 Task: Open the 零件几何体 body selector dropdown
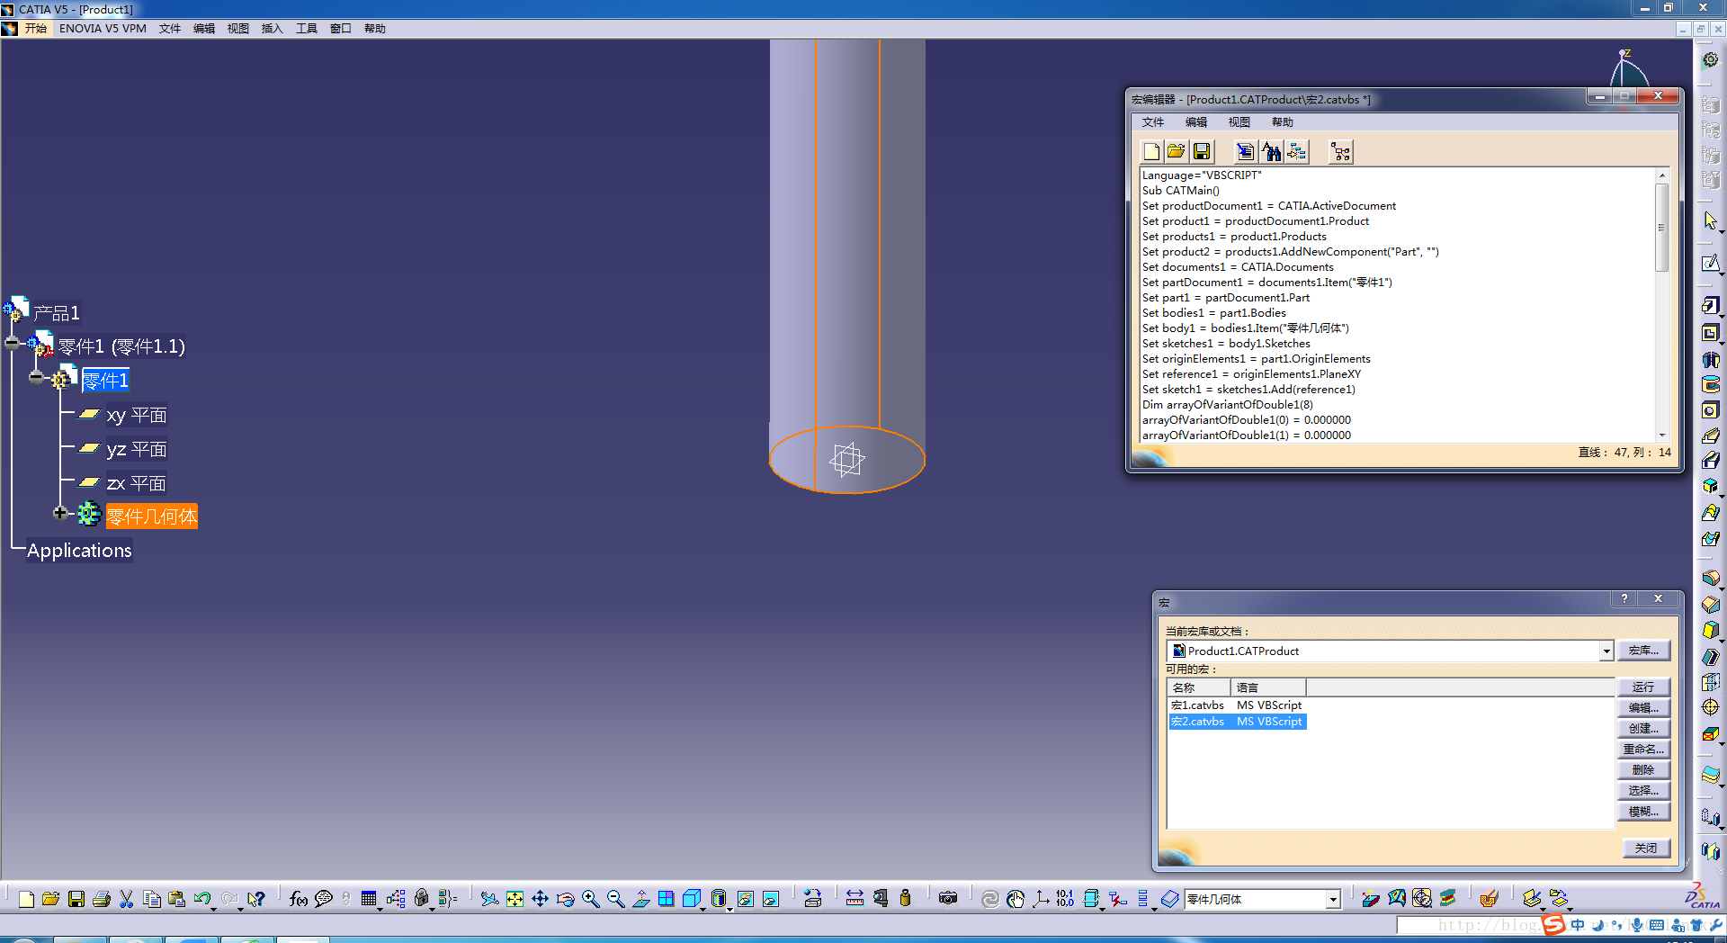[1334, 899]
